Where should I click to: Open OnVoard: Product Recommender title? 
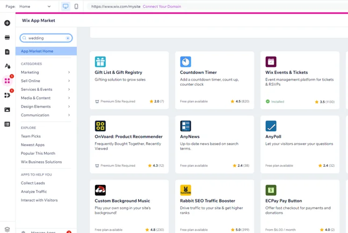129,137
